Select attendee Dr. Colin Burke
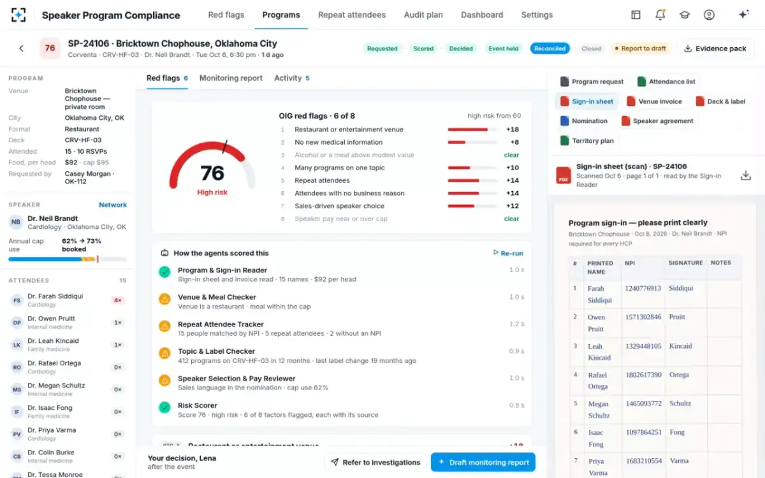This screenshot has height=478, width=765. pyautogui.click(x=68, y=456)
